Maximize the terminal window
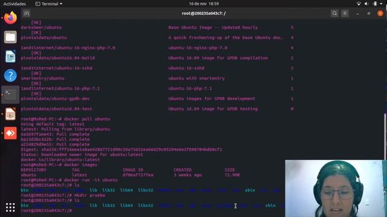The image size is (387, 217). pos(369,13)
